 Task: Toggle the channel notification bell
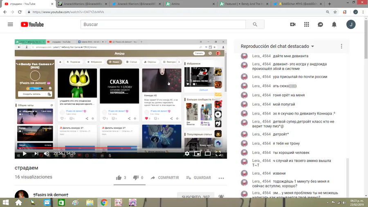(221, 196)
